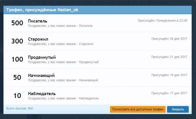The width and height of the screenshot is (196, 119).
Task: Click the '19 дек 2017' award date
Action: tap(179, 75)
